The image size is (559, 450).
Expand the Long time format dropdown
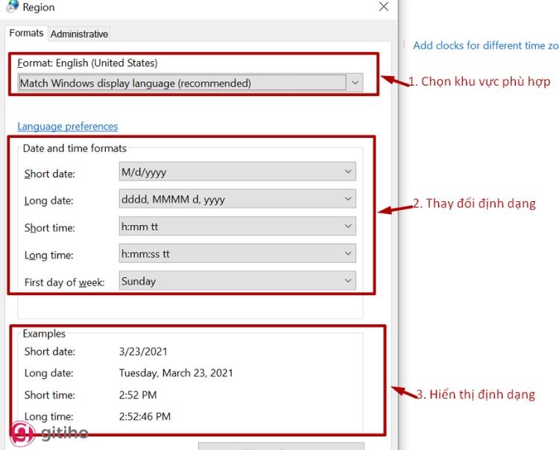pos(237,253)
